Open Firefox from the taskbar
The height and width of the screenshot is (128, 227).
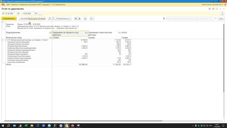pos(72,126)
